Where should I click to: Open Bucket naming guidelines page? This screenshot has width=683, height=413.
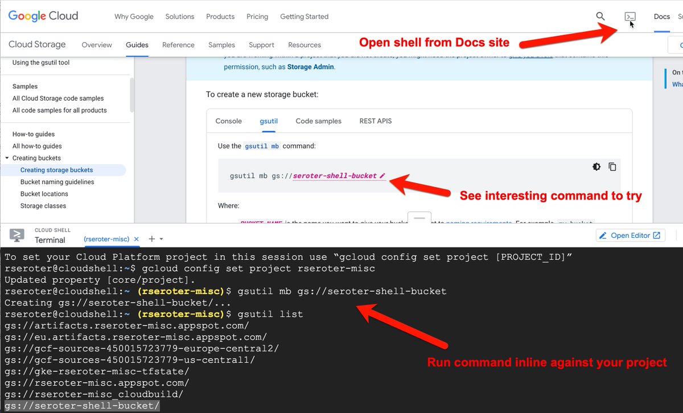[57, 182]
